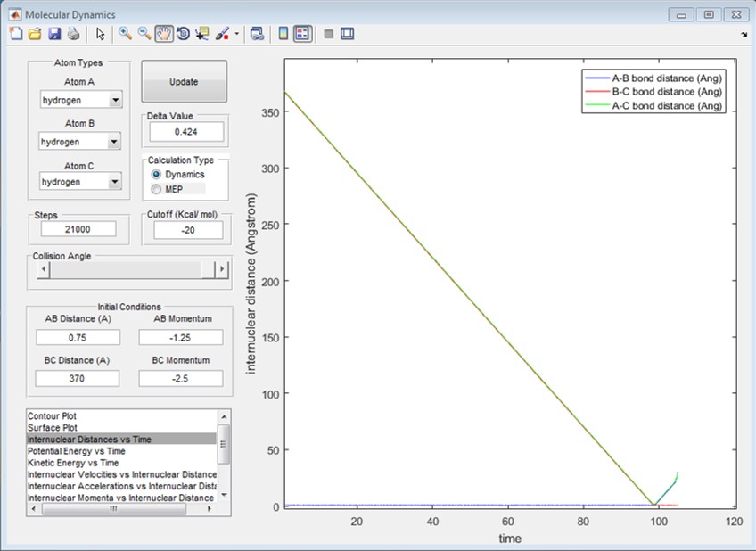Click the MATLAB logo in title bar

(15, 14)
